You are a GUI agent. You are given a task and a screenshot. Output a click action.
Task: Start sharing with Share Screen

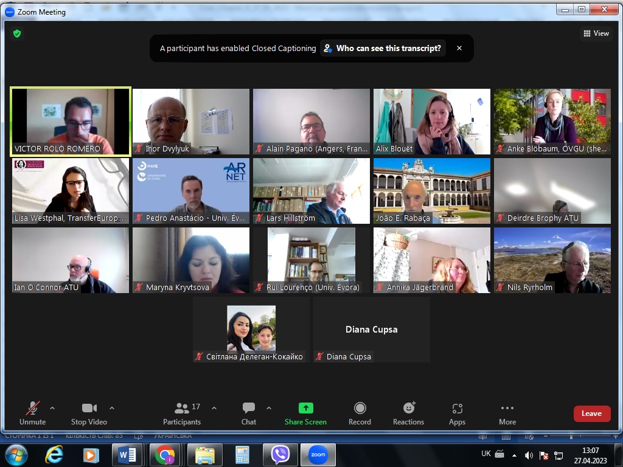305,413
